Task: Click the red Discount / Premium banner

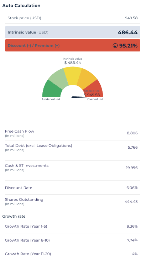Action: 73,45
